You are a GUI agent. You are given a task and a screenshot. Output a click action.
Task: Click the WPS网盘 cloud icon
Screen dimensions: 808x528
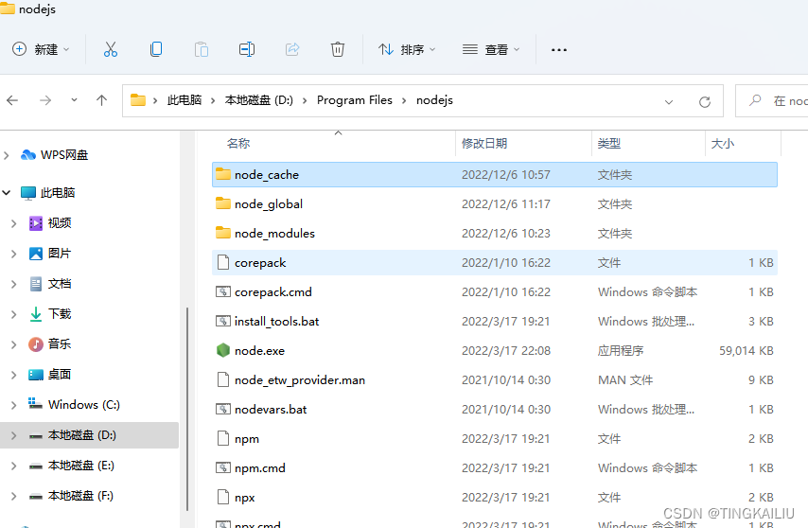[x=28, y=154]
